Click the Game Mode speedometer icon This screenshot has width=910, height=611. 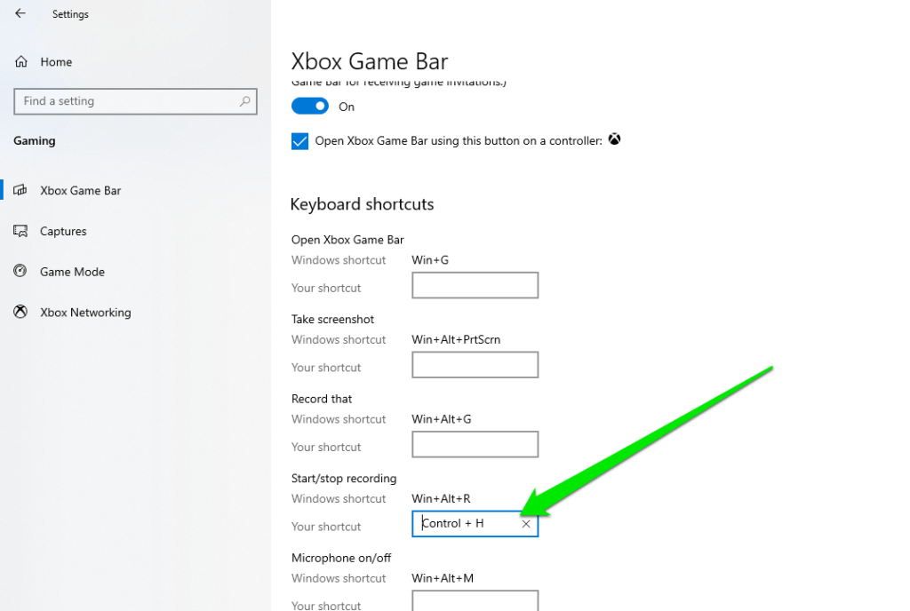[20, 272]
